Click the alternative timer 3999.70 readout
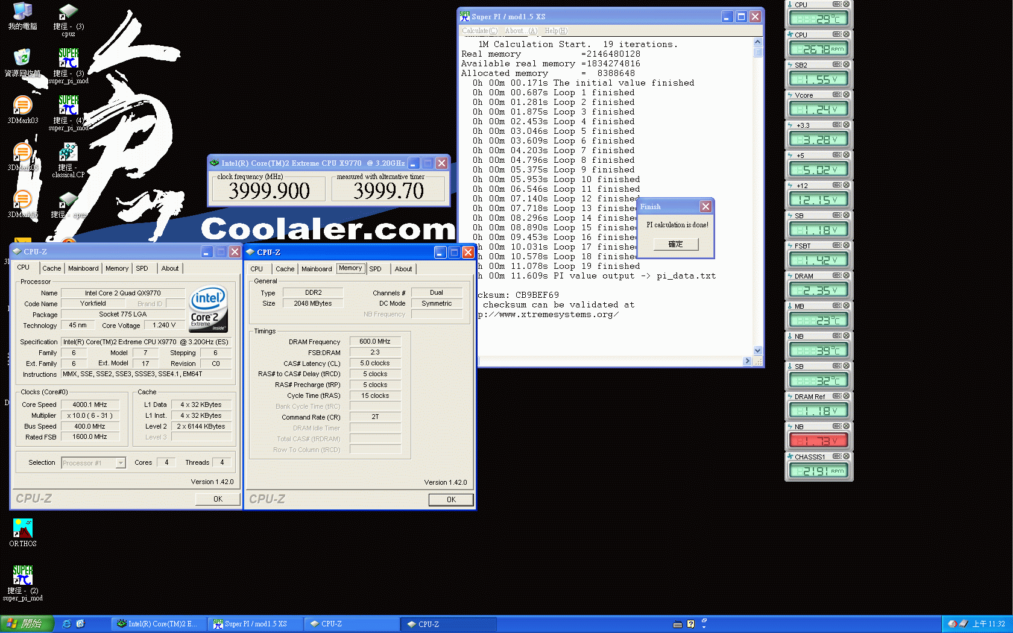Screen dimensions: 1013x633 (388, 191)
